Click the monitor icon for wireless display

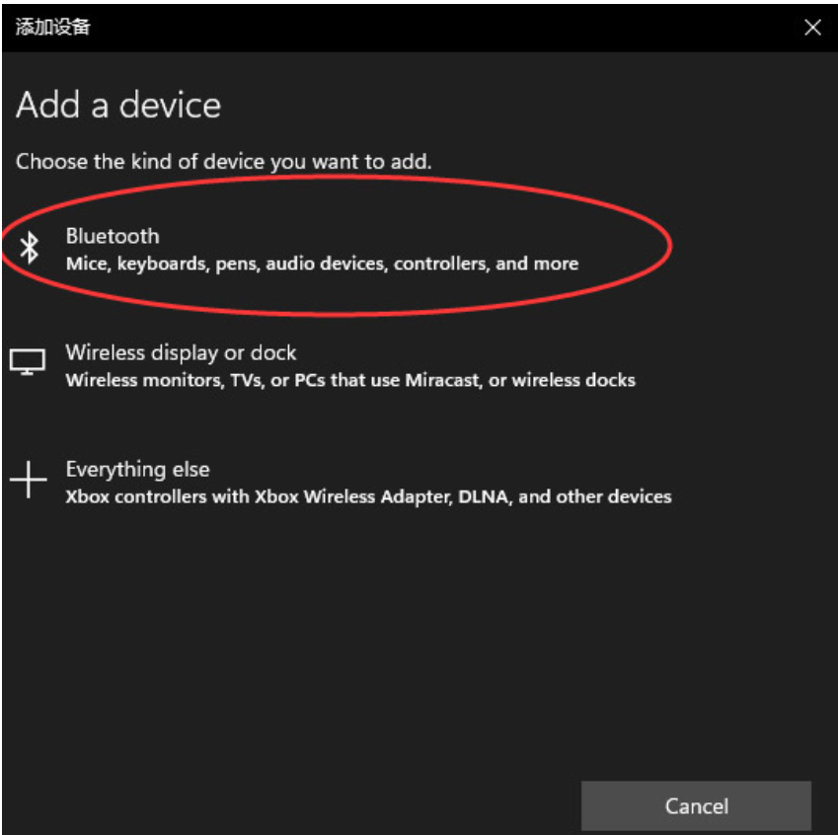pyautogui.click(x=28, y=362)
